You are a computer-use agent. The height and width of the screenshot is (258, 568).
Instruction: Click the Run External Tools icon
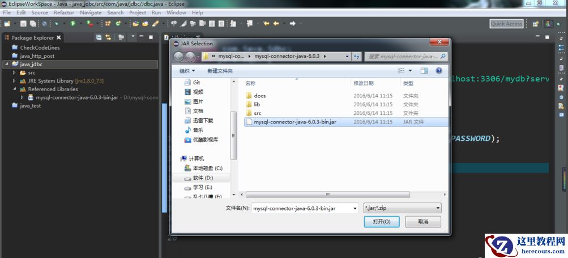coord(89,24)
